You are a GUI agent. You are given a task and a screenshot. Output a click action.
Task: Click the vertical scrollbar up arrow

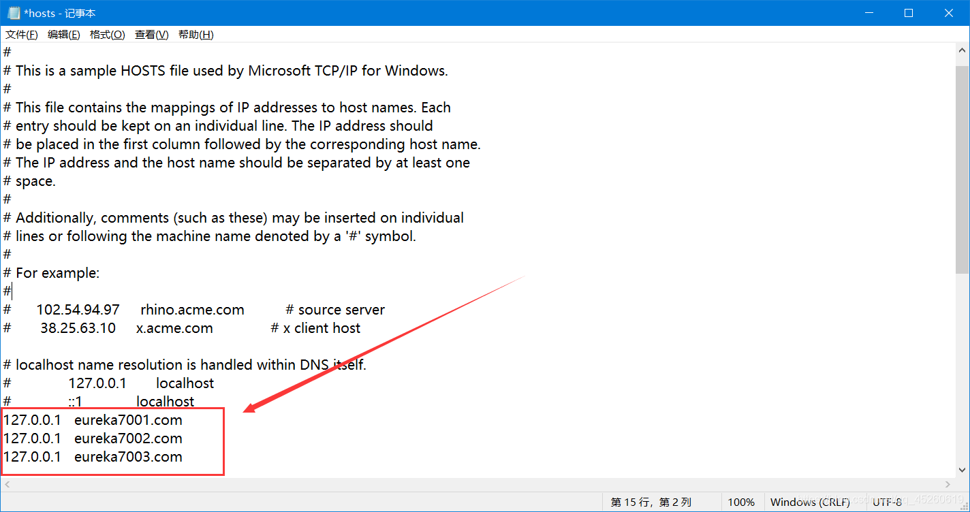click(963, 50)
